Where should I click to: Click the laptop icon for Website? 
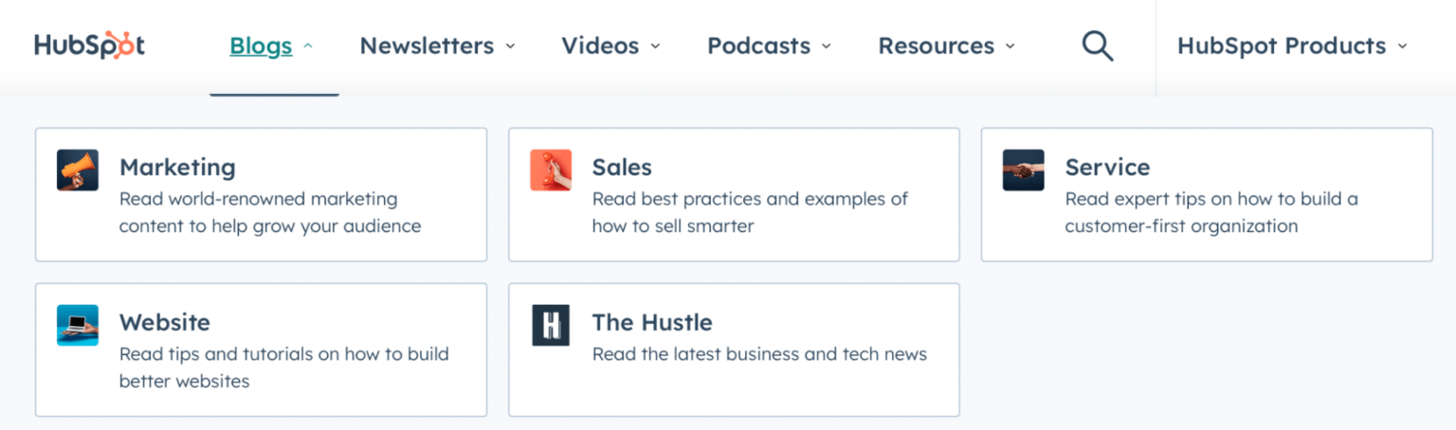tap(78, 325)
